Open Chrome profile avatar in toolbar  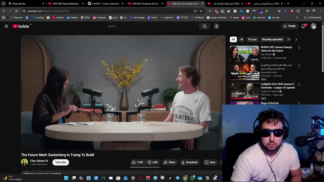point(314,11)
